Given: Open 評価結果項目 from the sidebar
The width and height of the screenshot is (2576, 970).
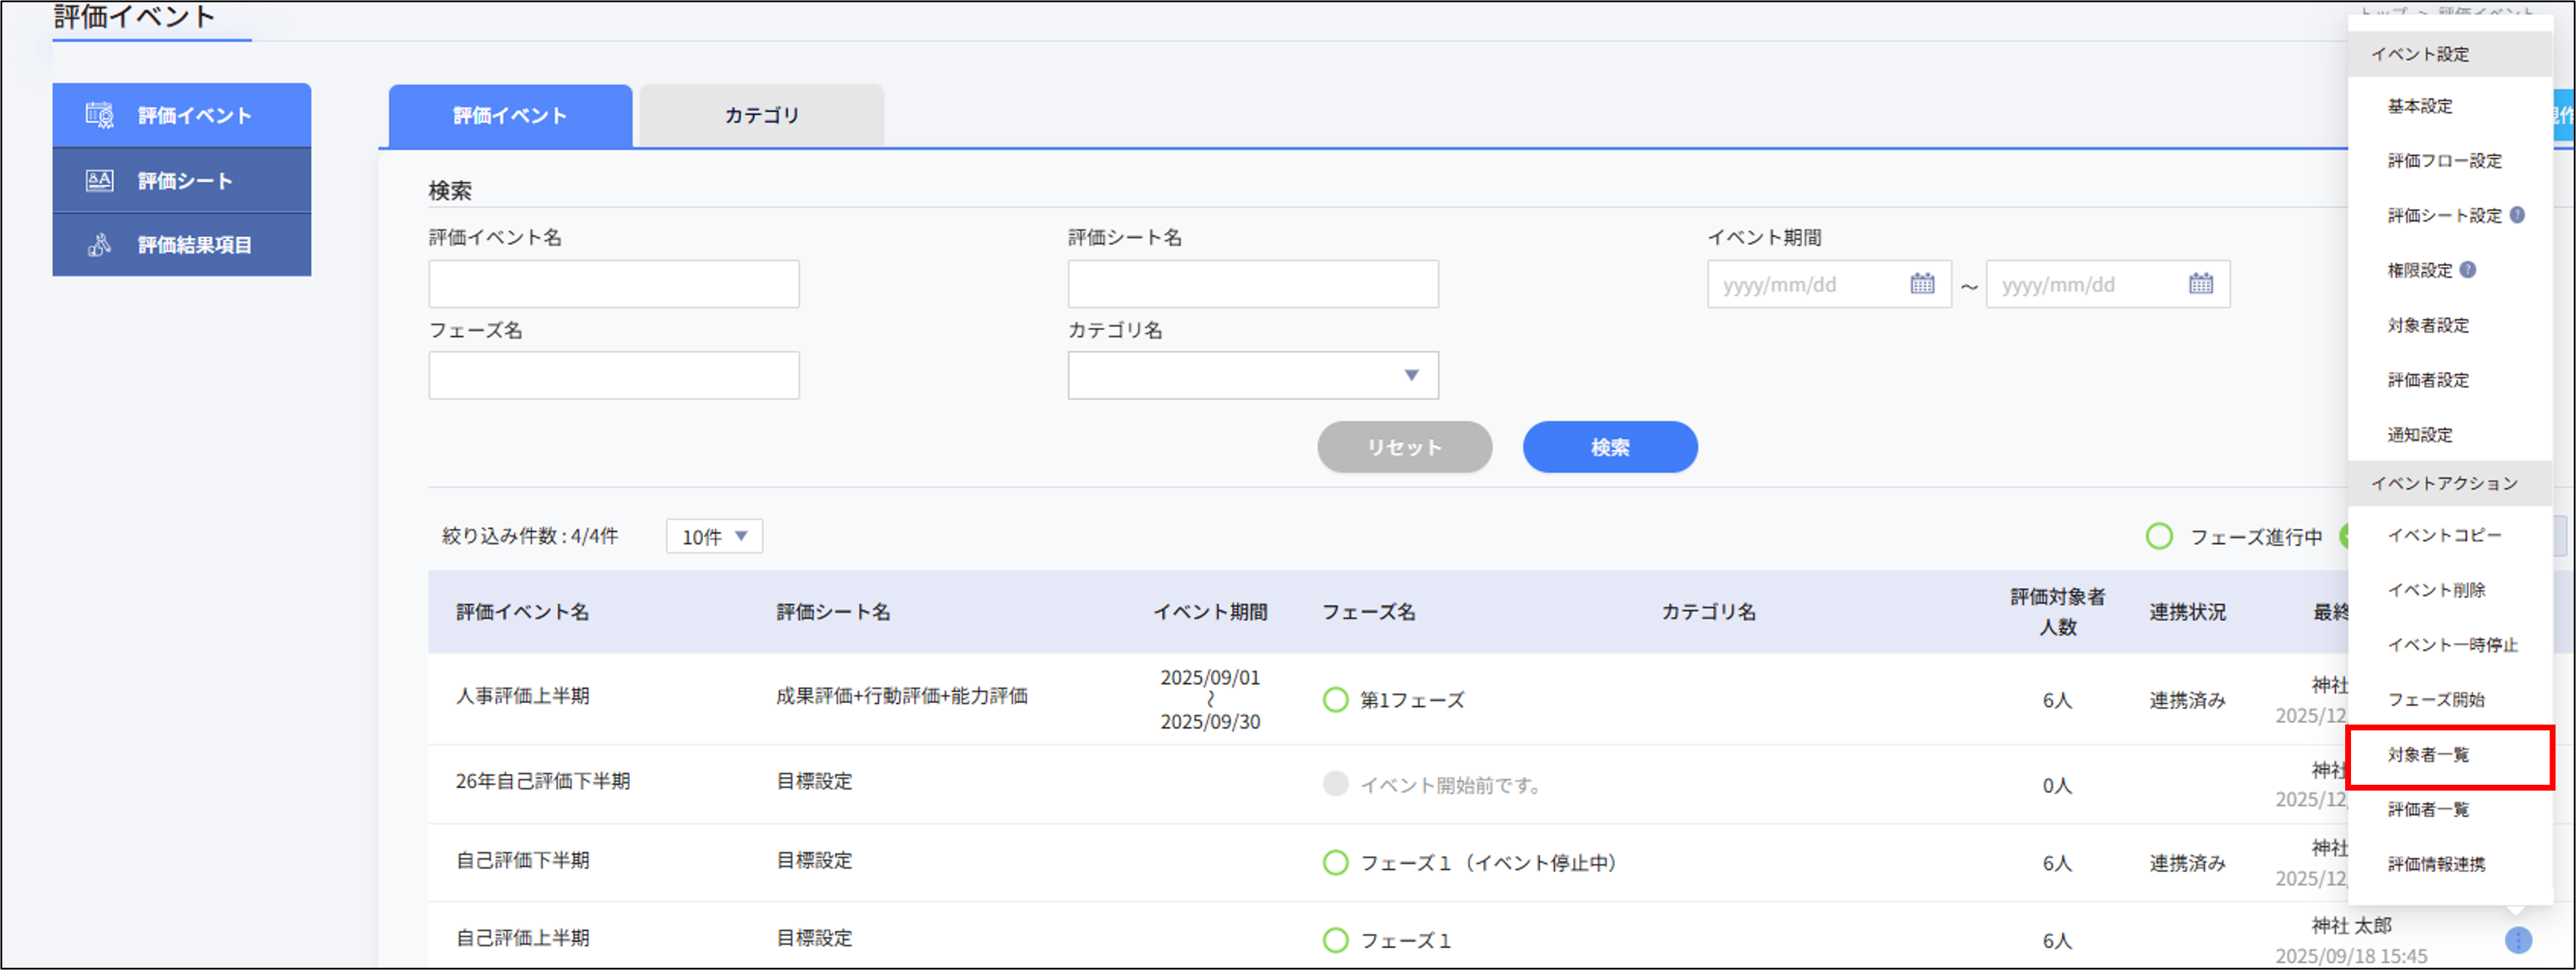Looking at the screenshot, I should point(181,244).
